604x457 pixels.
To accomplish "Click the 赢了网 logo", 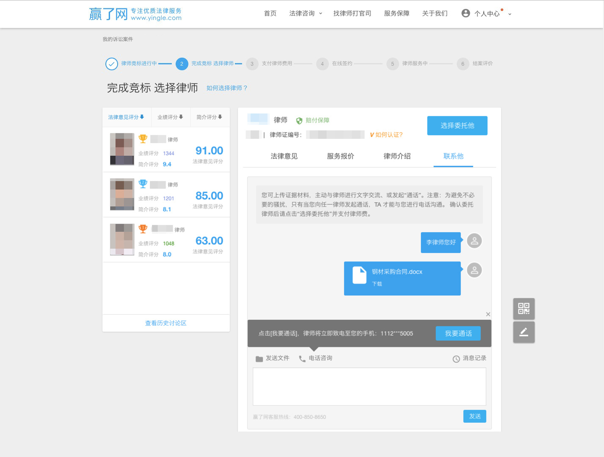I will [x=135, y=14].
